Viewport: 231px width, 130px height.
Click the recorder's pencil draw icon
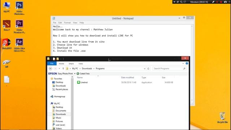213,2
